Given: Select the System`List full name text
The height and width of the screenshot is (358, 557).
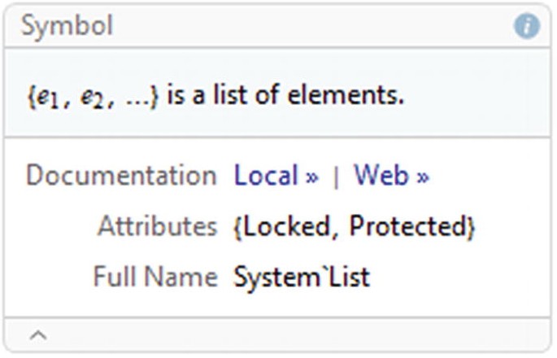Looking at the screenshot, I should pos(302,277).
